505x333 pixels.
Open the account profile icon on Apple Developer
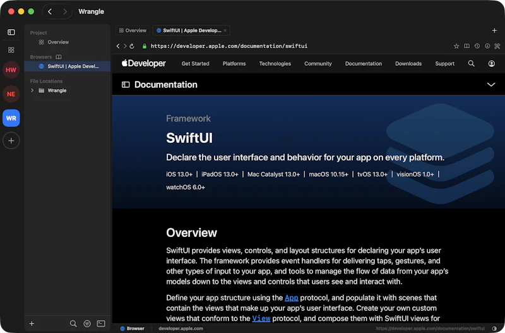pos(492,64)
